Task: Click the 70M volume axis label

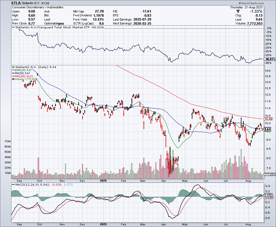Action: pos(8,141)
